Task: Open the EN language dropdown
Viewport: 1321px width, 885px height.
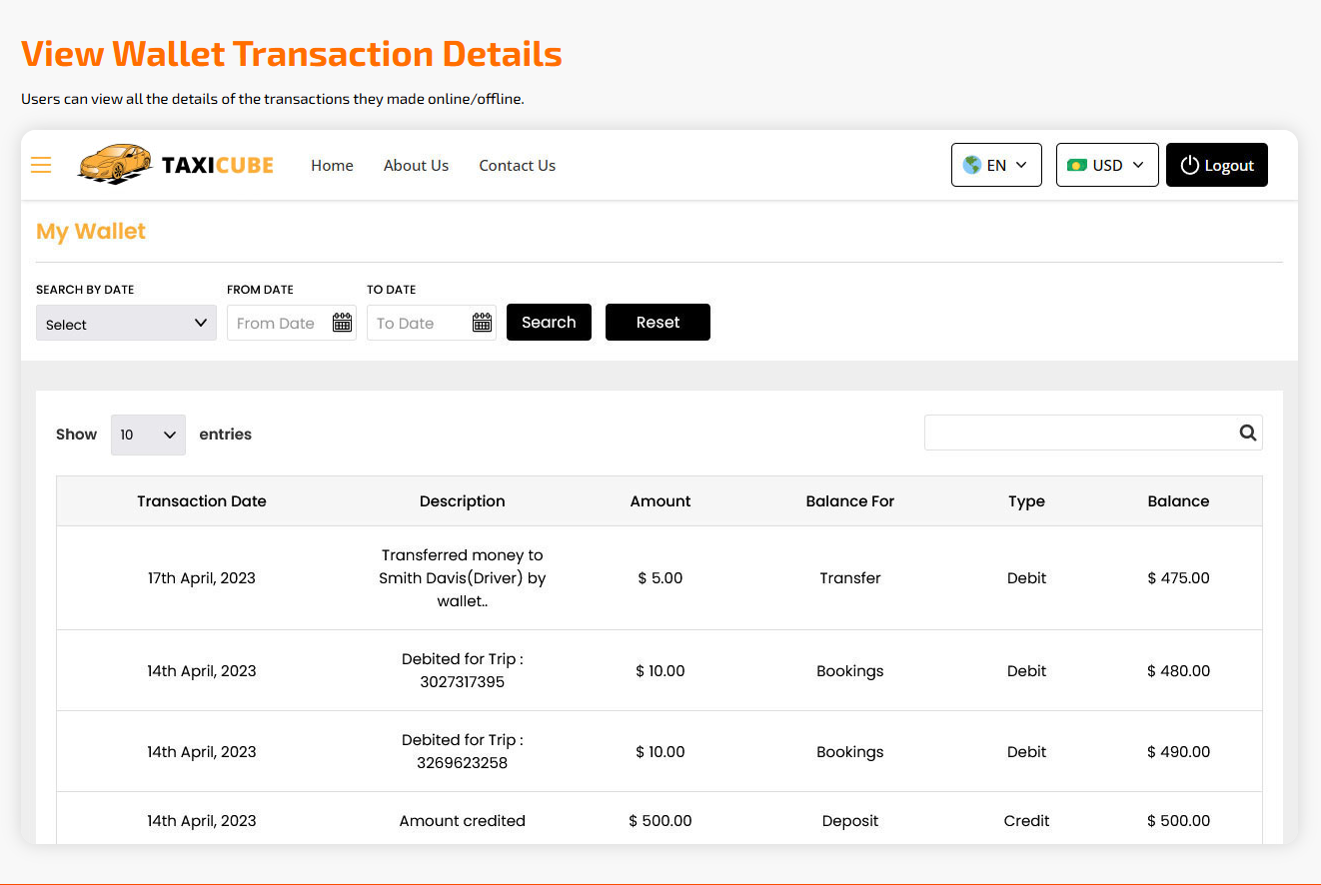Action: point(996,165)
